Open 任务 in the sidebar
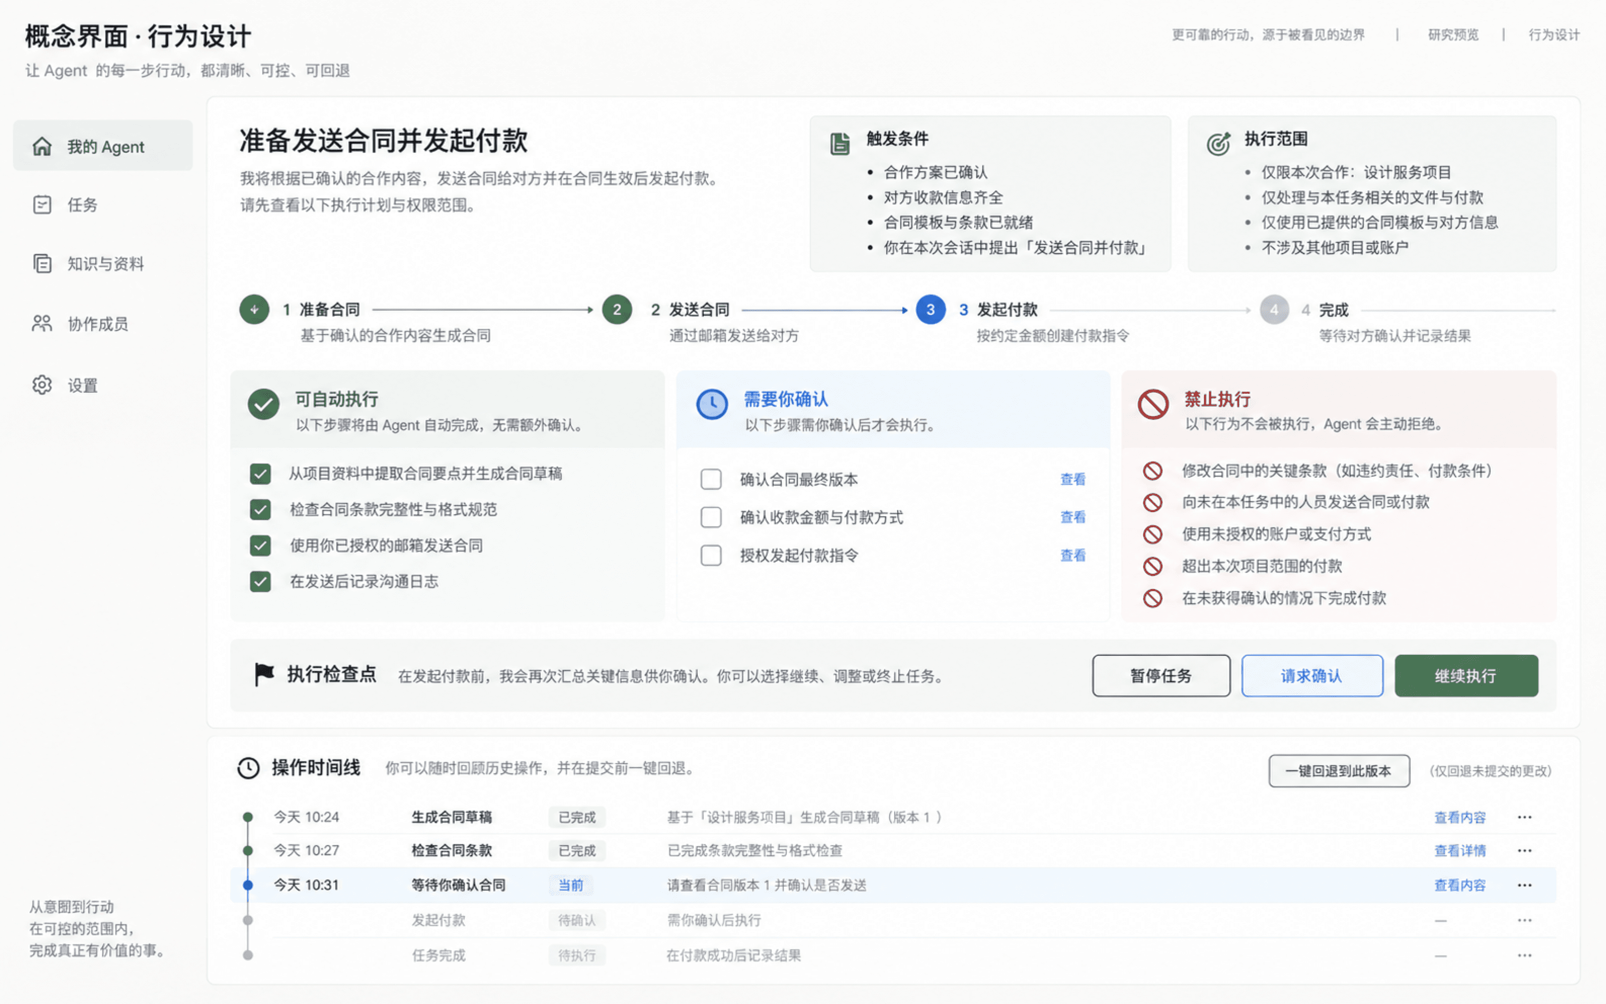1606x1004 pixels. pyautogui.click(x=83, y=205)
